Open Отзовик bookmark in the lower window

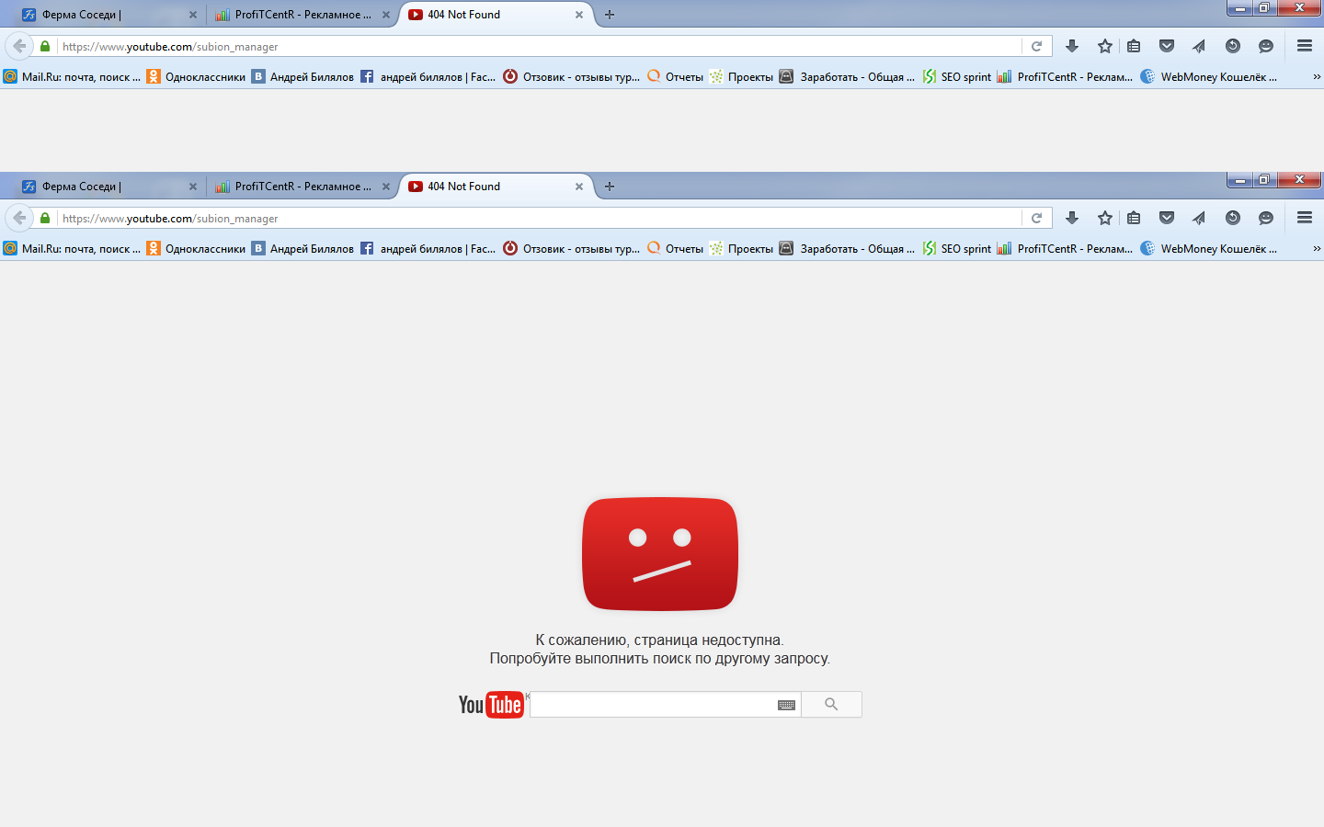point(572,248)
